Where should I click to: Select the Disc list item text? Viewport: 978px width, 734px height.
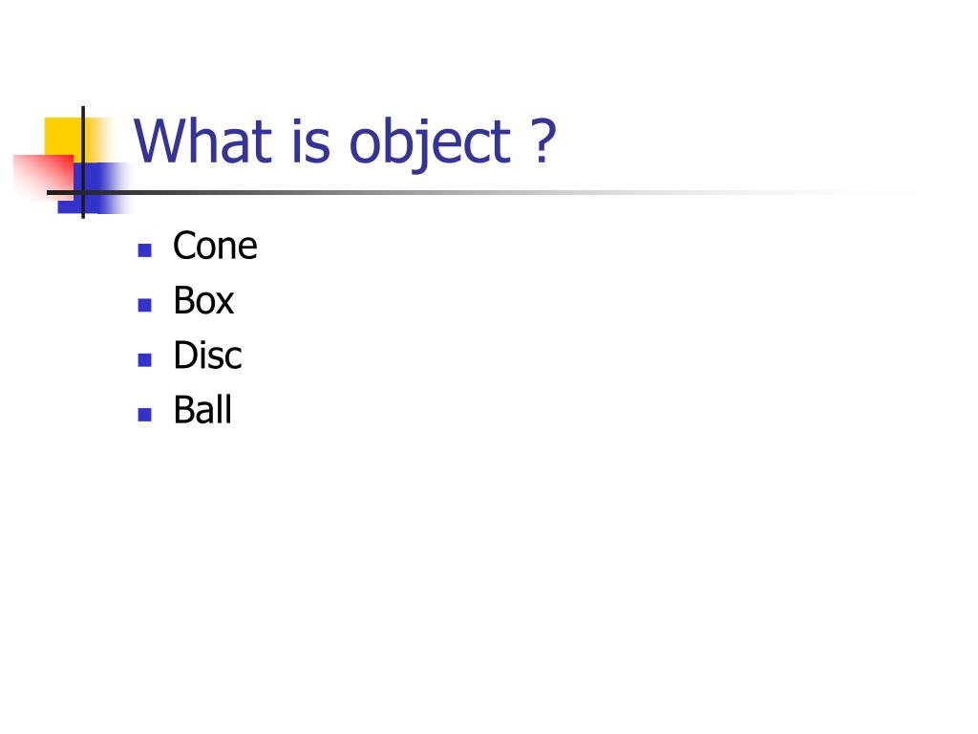(x=207, y=356)
